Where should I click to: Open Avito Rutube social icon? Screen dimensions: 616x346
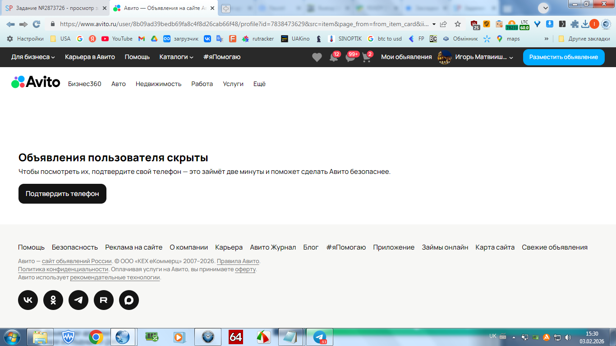(104, 300)
